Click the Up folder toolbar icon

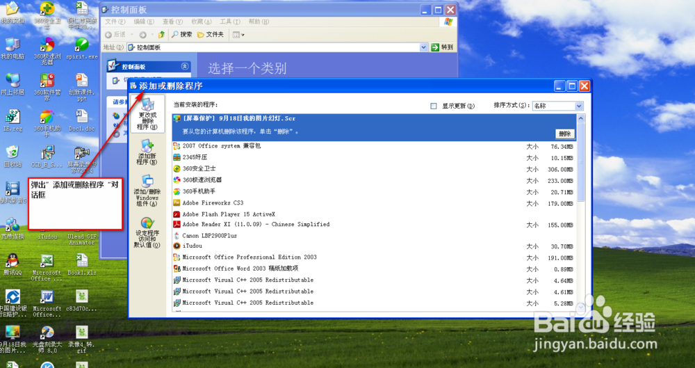162,35
